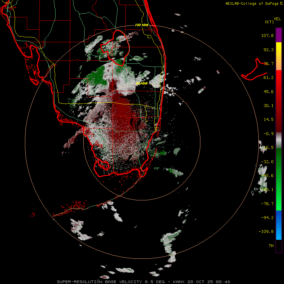Select the -16.5 velocity scale value
The width and height of the screenshot is (284, 284).
[x=267, y=148]
